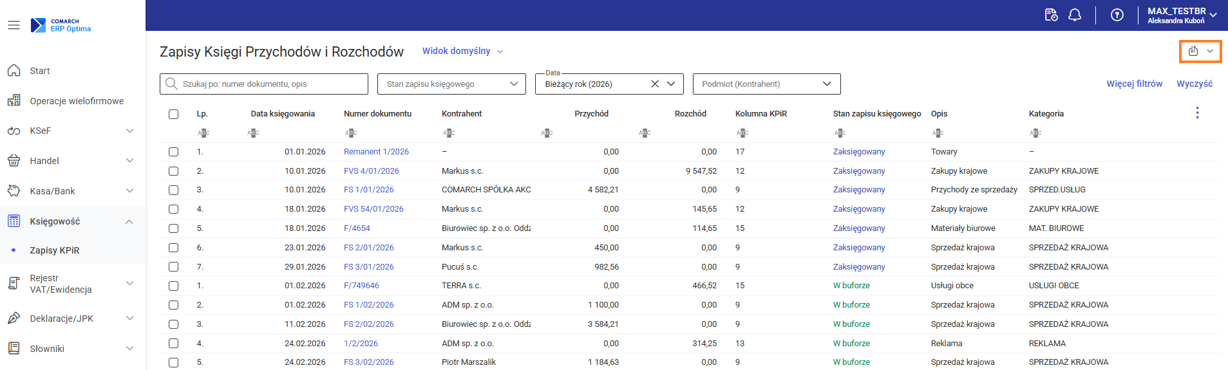This screenshot has width=1228, height=370.
Task: Open column options three-dots menu
Action: pos(1197,113)
